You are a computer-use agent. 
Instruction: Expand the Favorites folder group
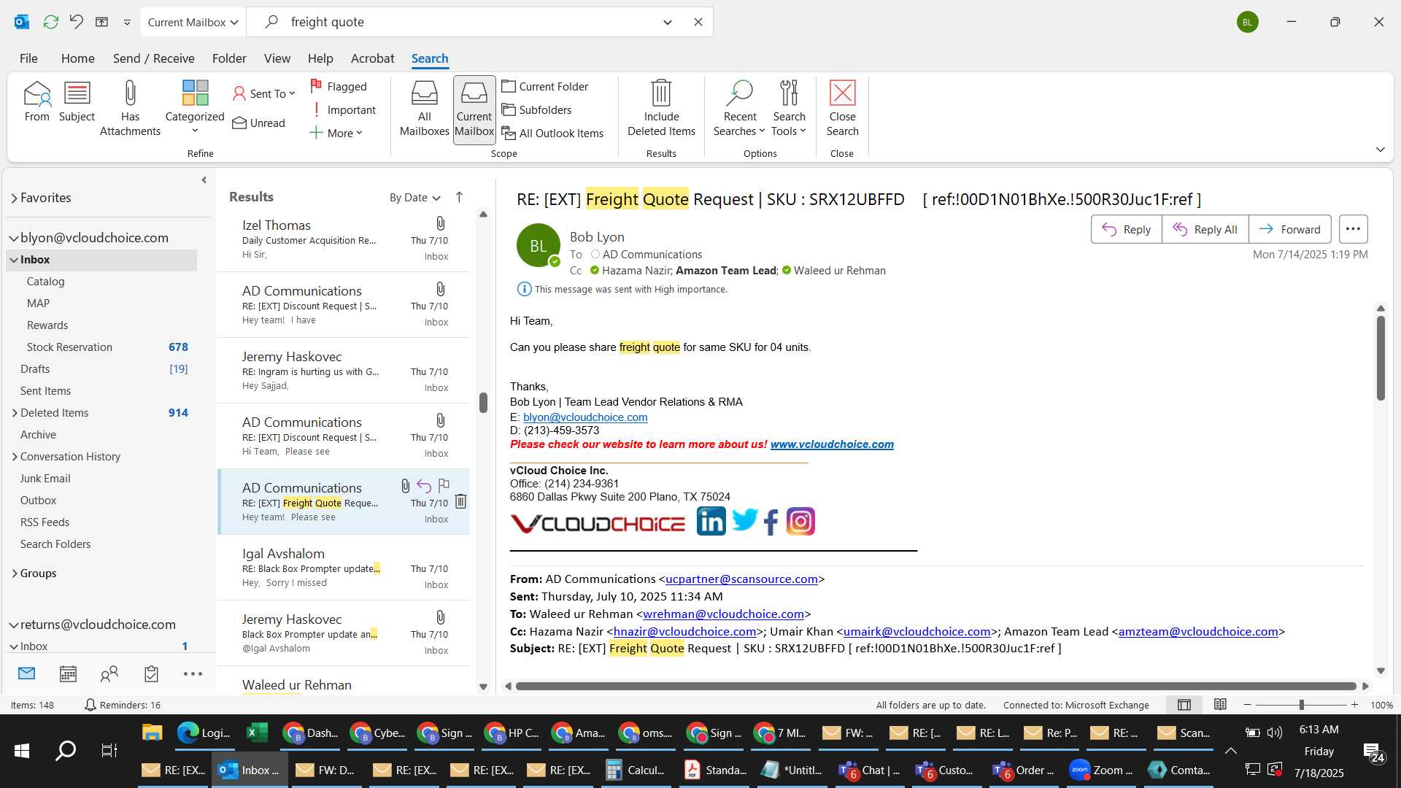[14, 198]
